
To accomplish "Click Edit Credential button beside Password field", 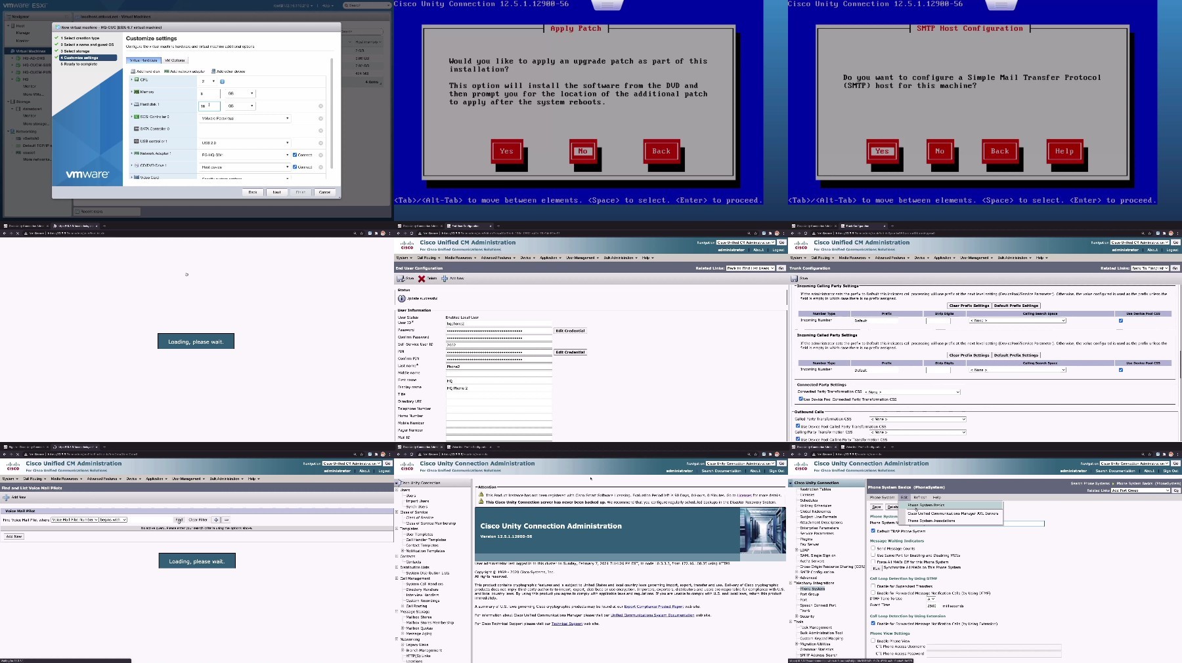I will coord(570,331).
